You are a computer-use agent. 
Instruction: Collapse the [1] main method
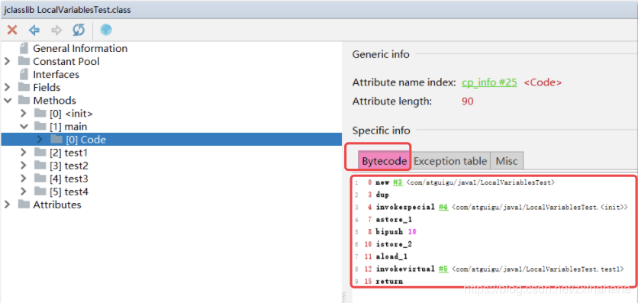(23, 127)
